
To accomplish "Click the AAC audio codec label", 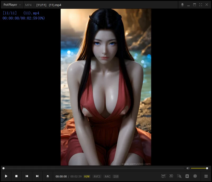I will click(107, 176).
